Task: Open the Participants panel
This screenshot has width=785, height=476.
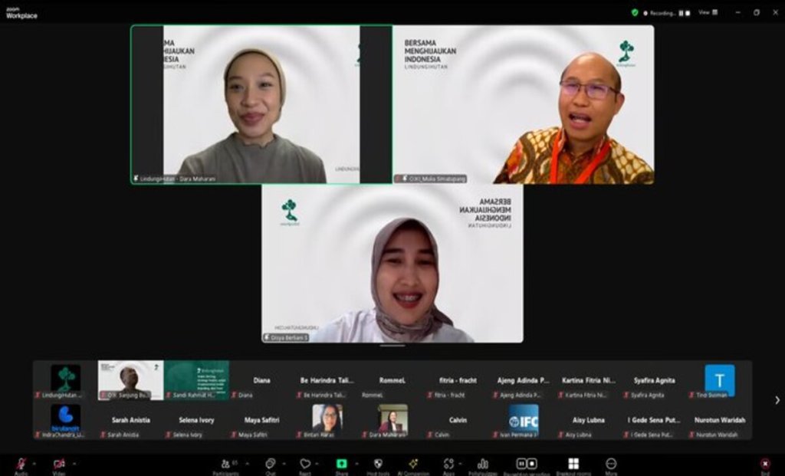Action: [225, 464]
